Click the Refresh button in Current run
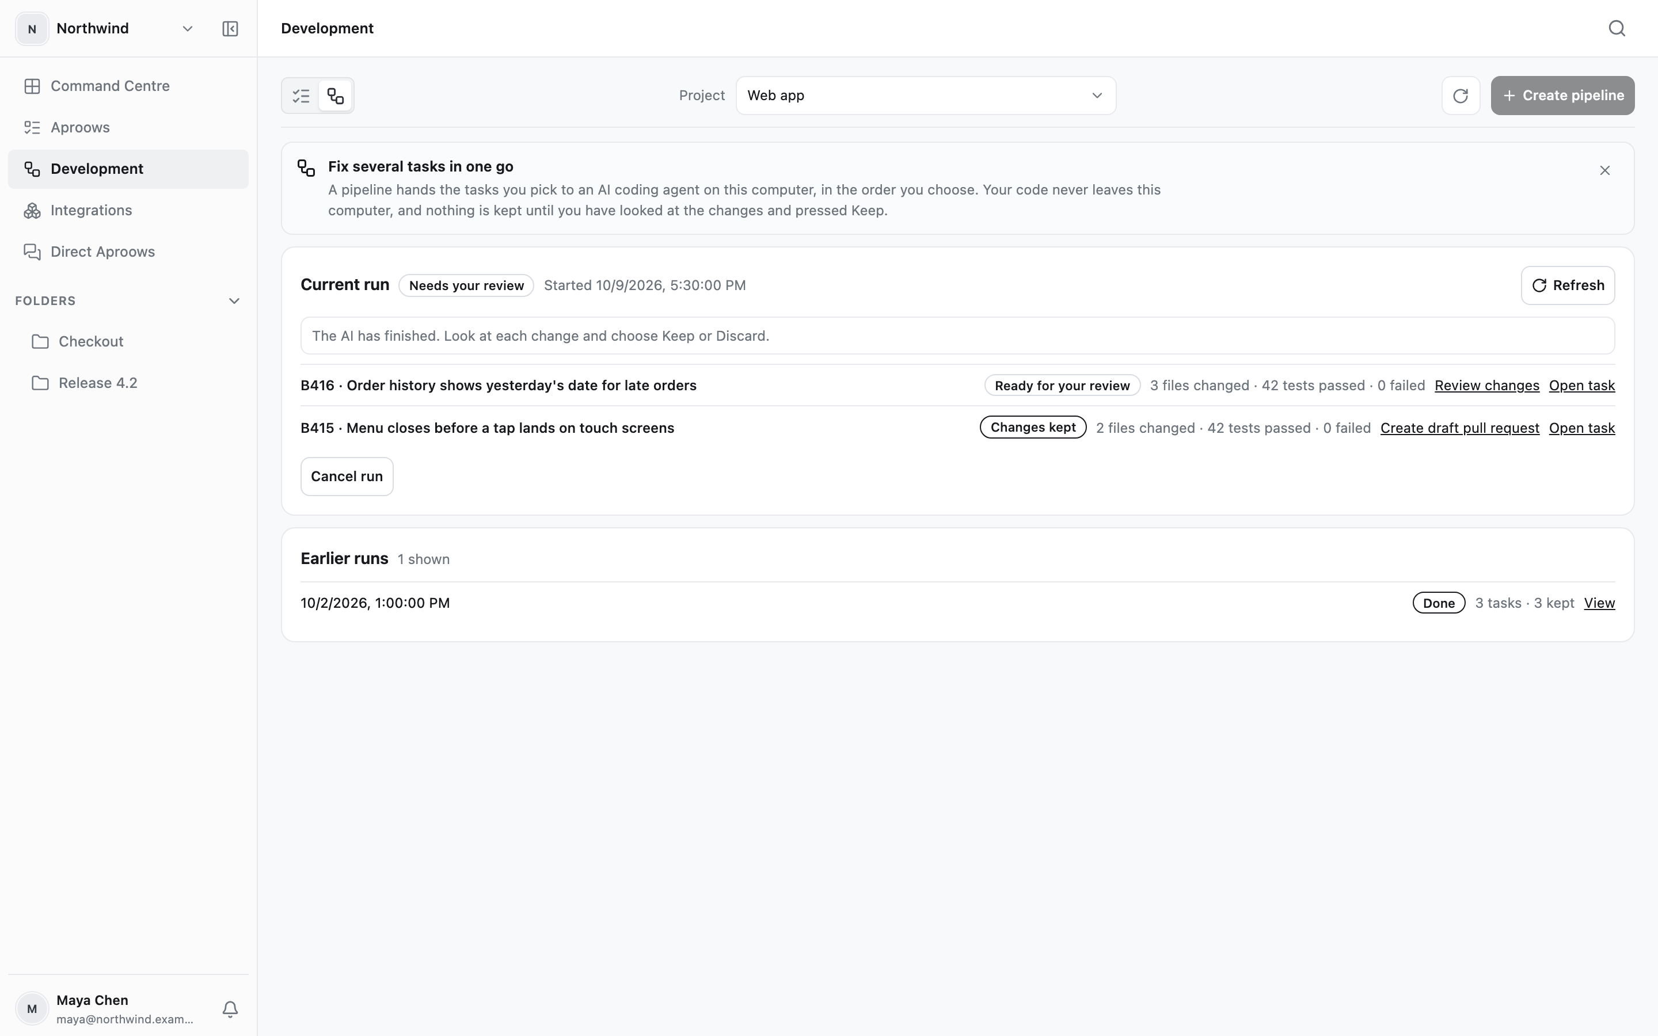1658x1036 pixels. point(1568,285)
